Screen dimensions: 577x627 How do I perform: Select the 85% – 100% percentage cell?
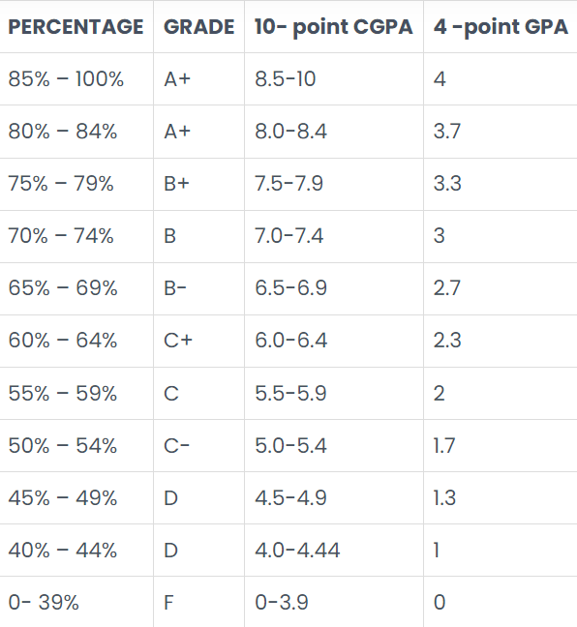pyautogui.click(x=76, y=78)
